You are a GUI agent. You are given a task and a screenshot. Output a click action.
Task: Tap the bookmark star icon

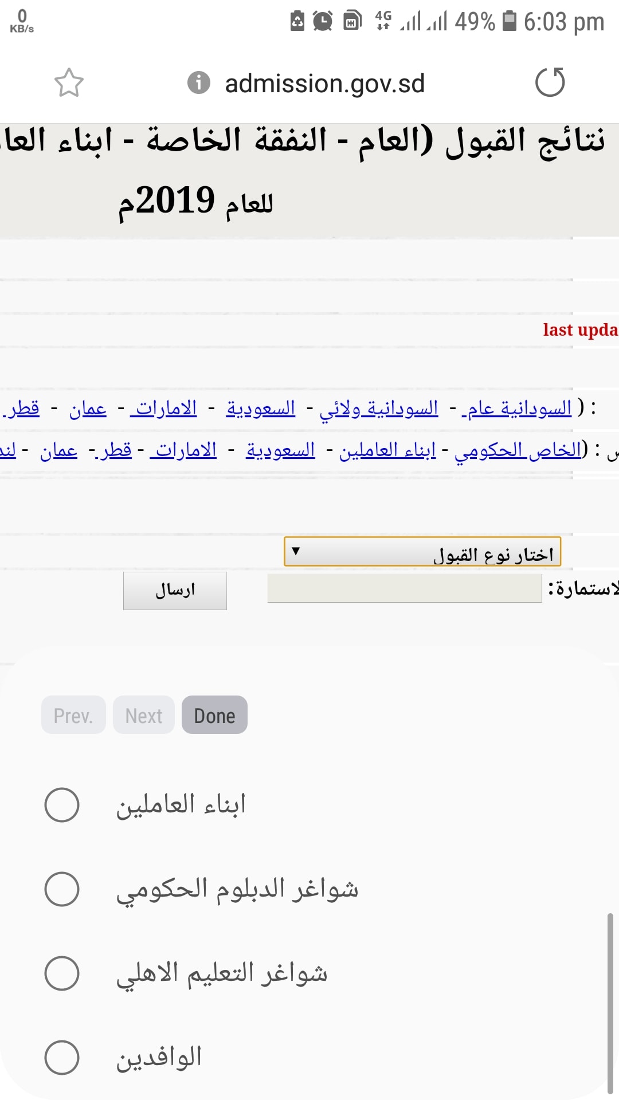coord(69,83)
